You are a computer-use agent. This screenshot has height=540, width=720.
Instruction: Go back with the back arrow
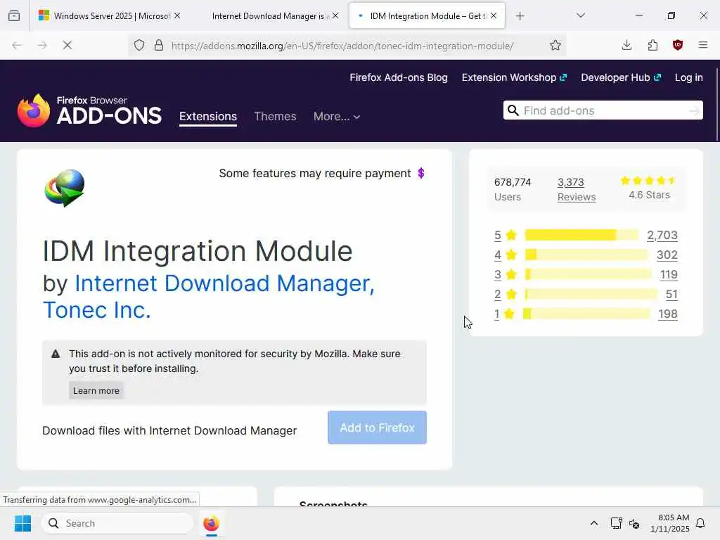(17, 45)
